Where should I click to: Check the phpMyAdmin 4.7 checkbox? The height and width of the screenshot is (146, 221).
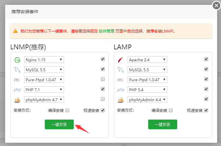(x=103, y=99)
